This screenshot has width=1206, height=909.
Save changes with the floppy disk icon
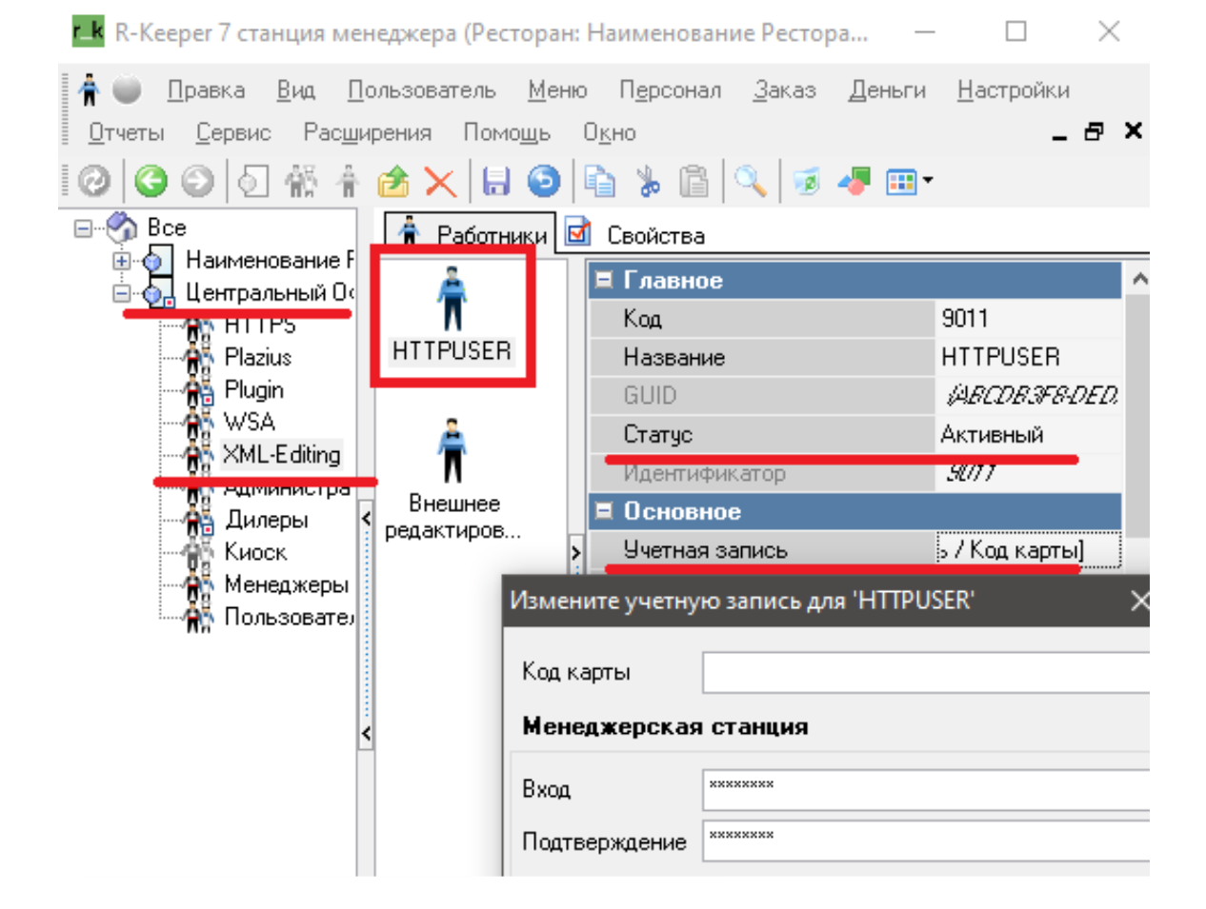[x=496, y=180]
